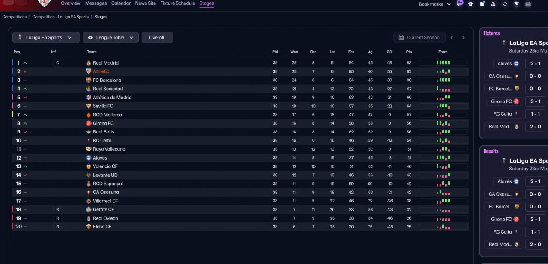The image size is (548, 264).
Task: Open the trophy competitions icon
Action: 516,4
